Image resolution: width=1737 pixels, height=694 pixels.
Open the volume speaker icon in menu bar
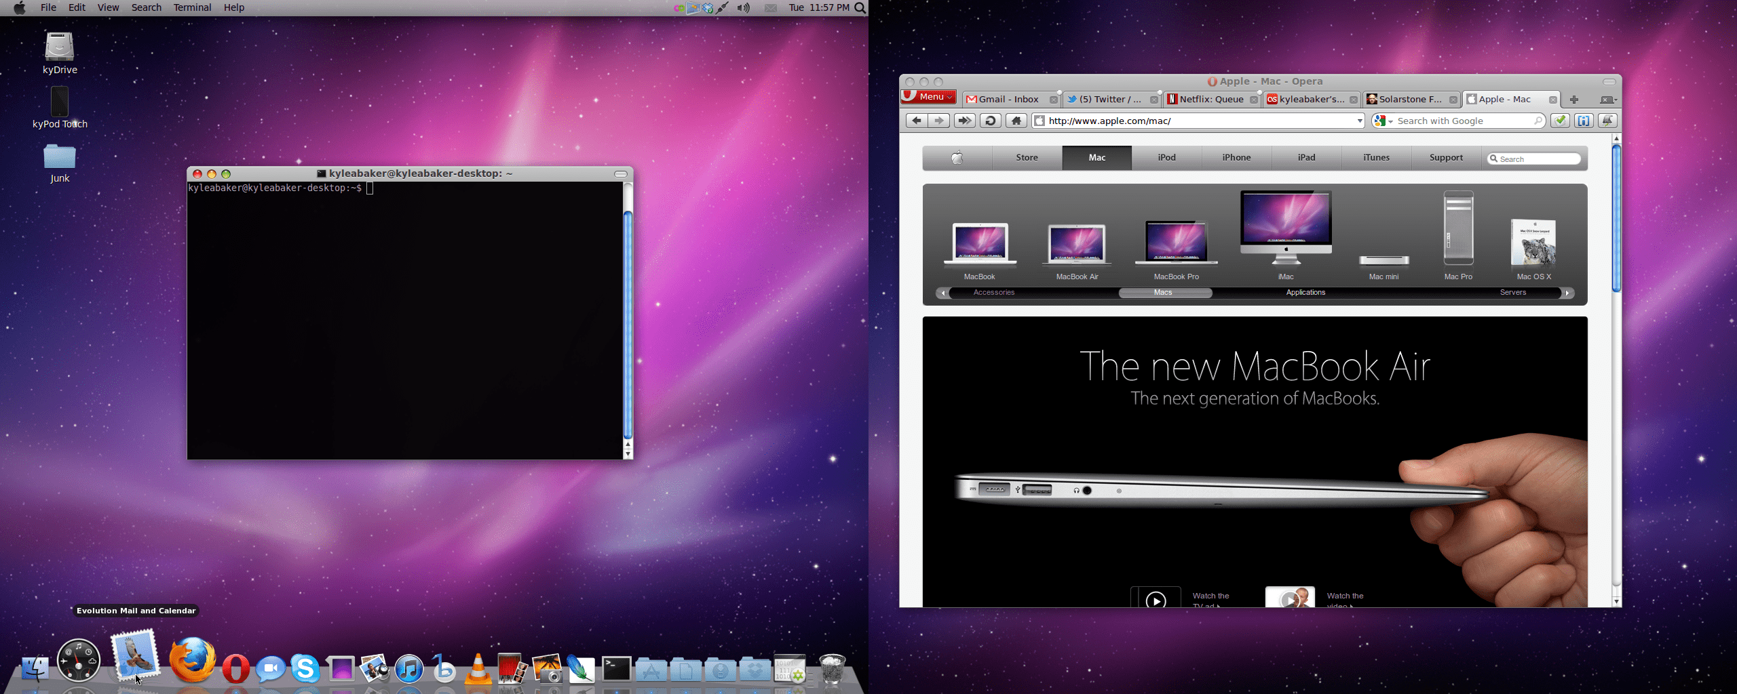(744, 8)
